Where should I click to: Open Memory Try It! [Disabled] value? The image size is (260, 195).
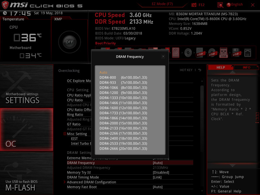pyautogui.click(x=161, y=173)
